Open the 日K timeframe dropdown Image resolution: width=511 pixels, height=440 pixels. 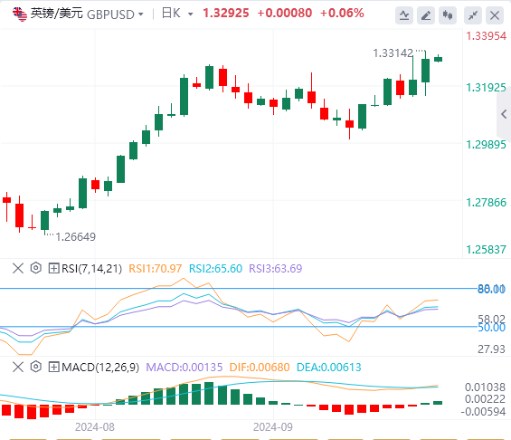[191, 14]
